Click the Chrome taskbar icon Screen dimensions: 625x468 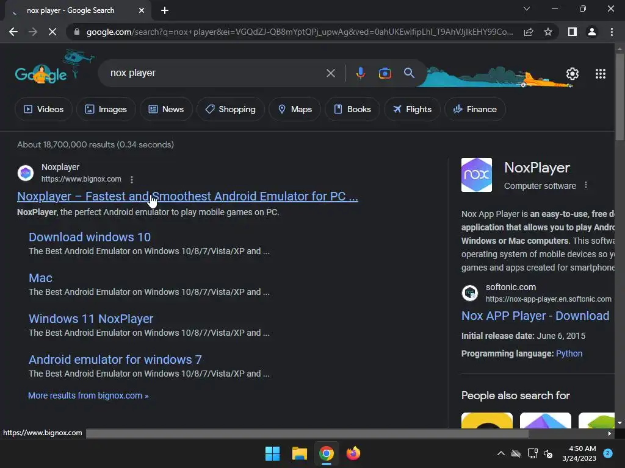[326, 453]
